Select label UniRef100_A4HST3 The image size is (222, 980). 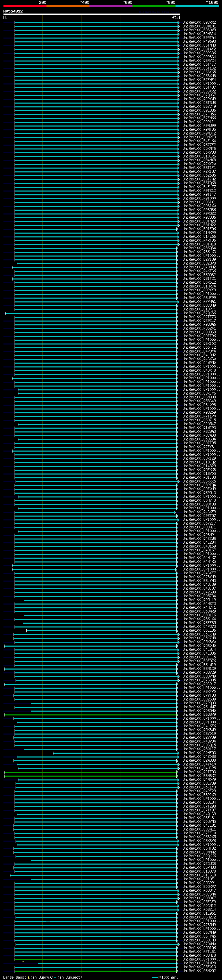click(199, 604)
